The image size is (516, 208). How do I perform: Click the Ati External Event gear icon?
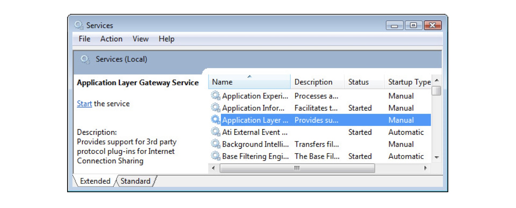(x=215, y=132)
